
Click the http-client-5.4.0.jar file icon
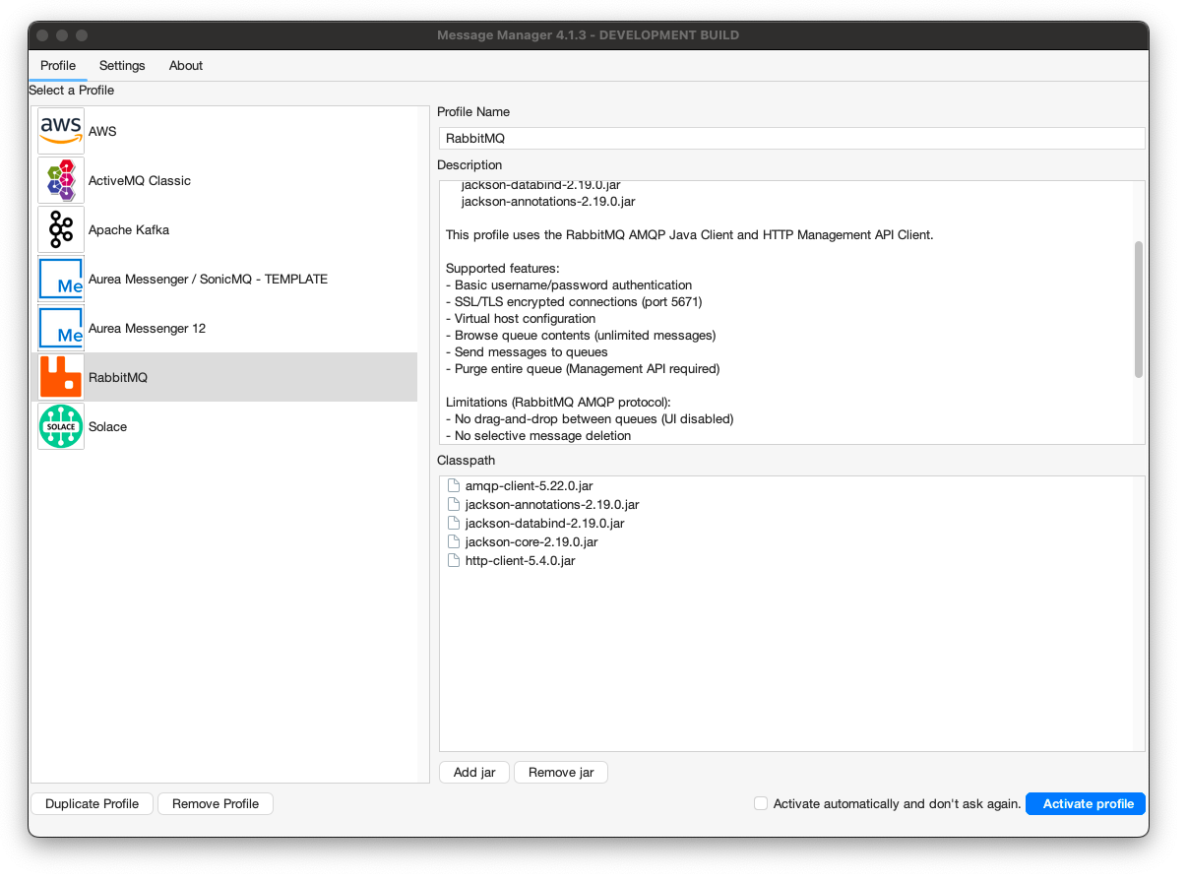coord(454,560)
